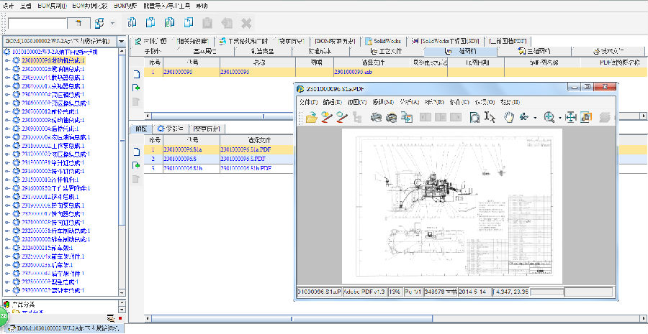
Task: Open dropdown arrow beside main toolbar structure icon
Action: click(112, 24)
